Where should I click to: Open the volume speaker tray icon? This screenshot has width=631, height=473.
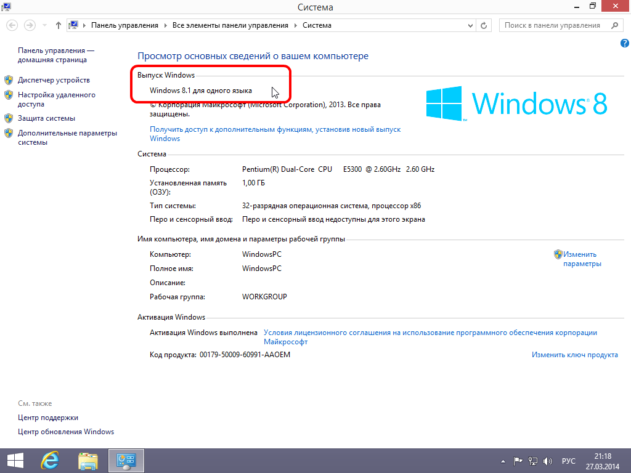[x=547, y=461]
